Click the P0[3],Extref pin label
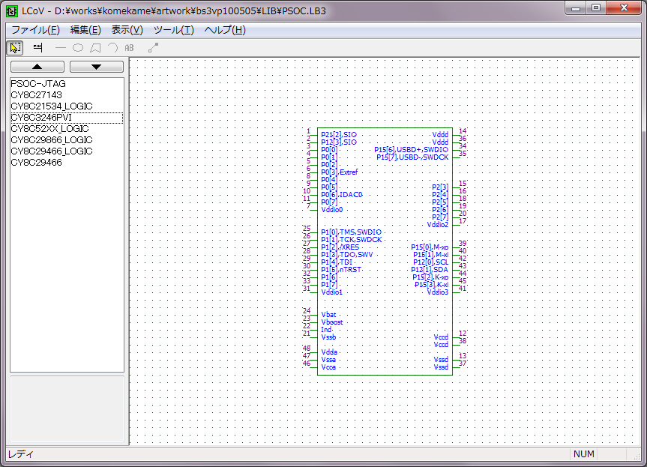The height and width of the screenshot is (467, 647). tap(340, 172)
